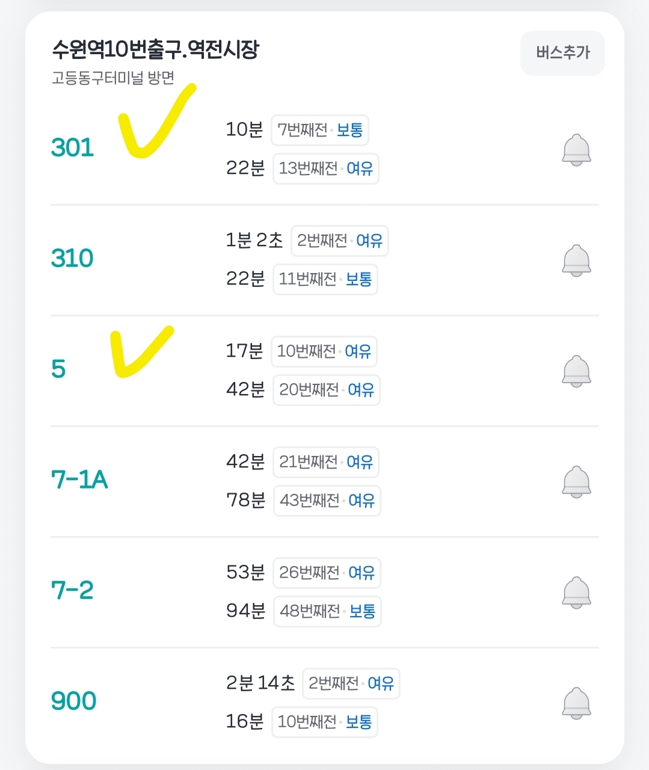Open route details for bus 301

[x=73, y=147]
